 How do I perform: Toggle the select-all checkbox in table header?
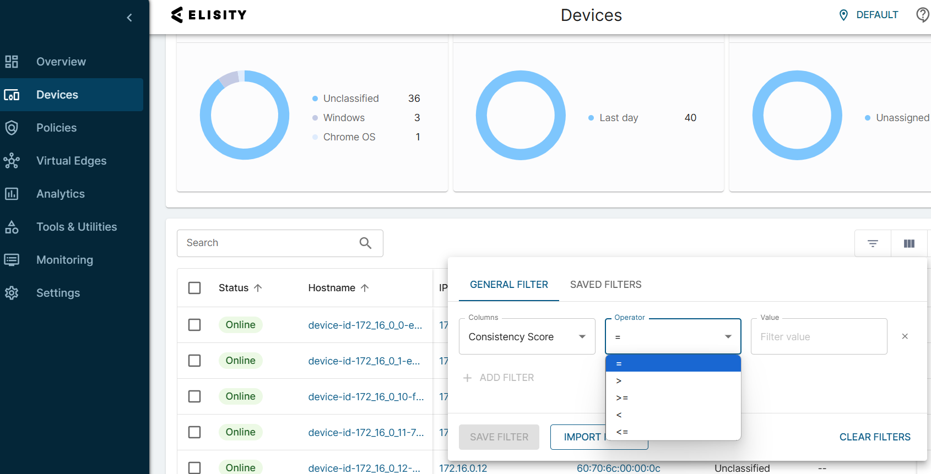pyautogui.click(x=194, y=288)
